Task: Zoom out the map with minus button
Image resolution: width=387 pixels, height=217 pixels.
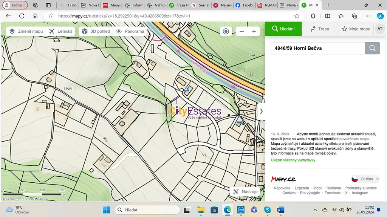Action: (x=242, y=32)
